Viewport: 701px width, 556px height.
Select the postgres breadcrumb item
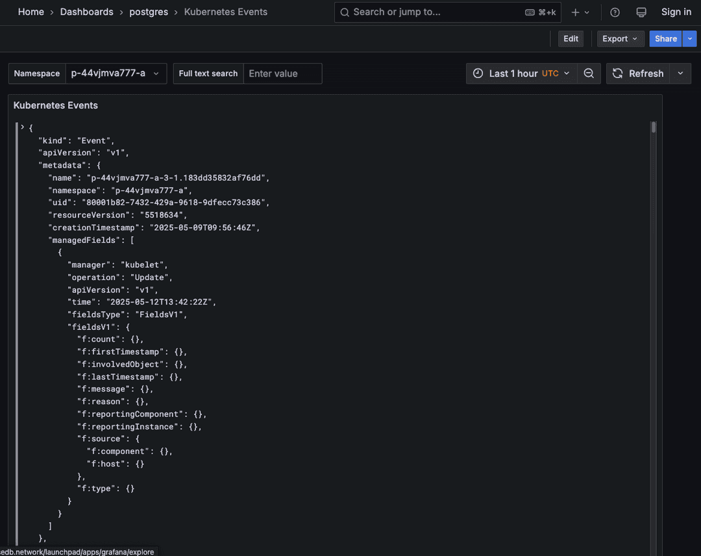[x=149, y=12]
